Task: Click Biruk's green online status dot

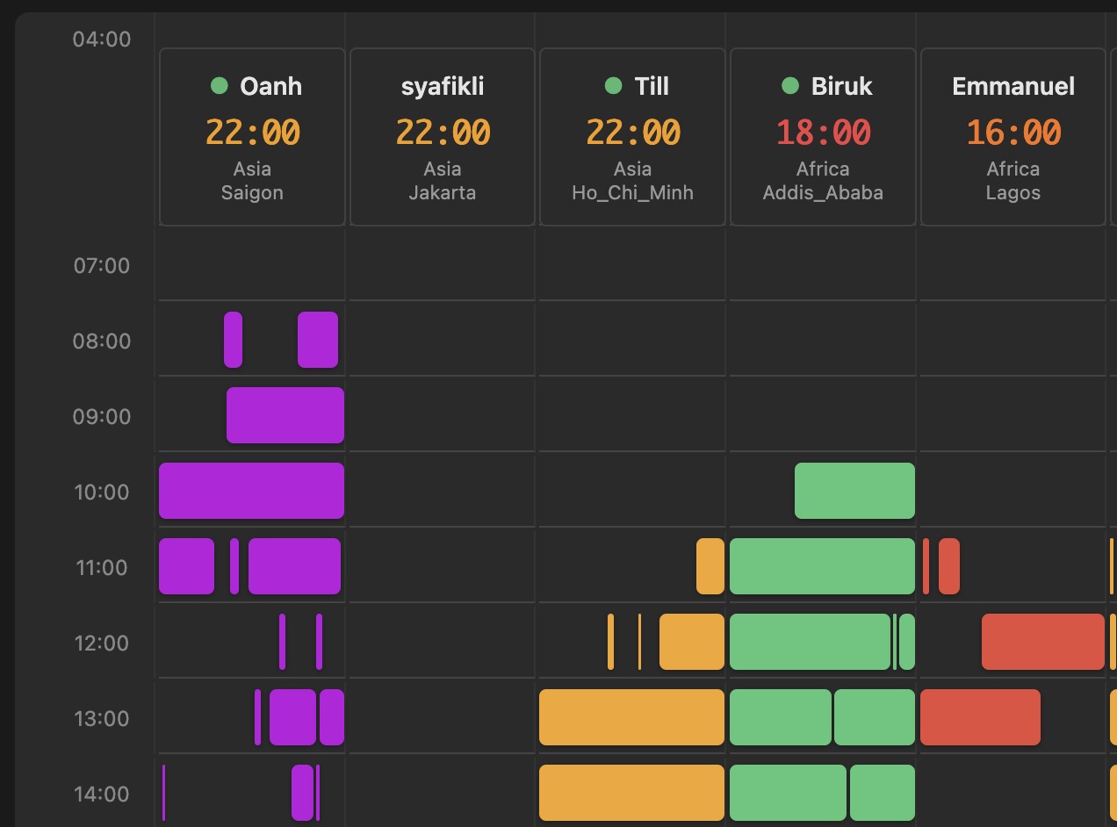Action: point(789,85)
